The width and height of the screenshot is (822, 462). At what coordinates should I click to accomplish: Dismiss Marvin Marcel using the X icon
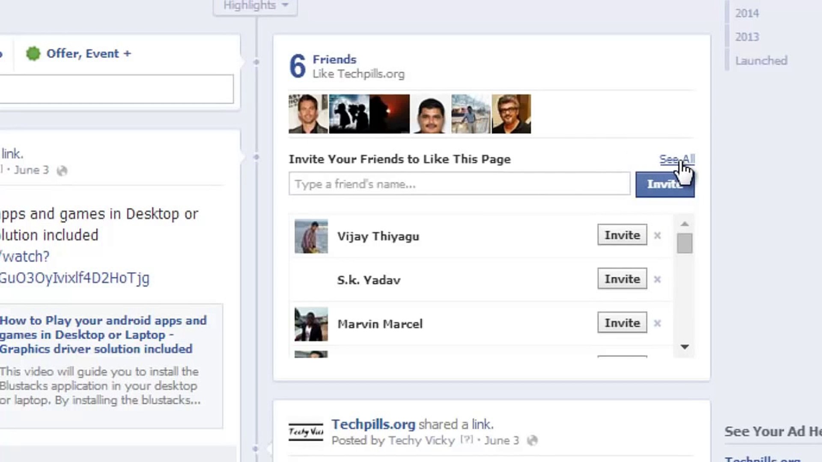click(x=657, y=323)
